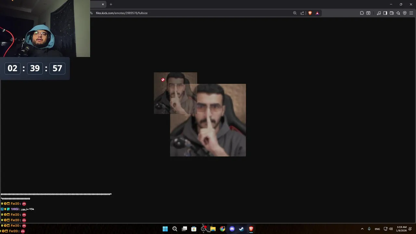The width and height of the screenshot is (416, 234).
Task: Minimize the browser window
Action: (x=391, y=4)
